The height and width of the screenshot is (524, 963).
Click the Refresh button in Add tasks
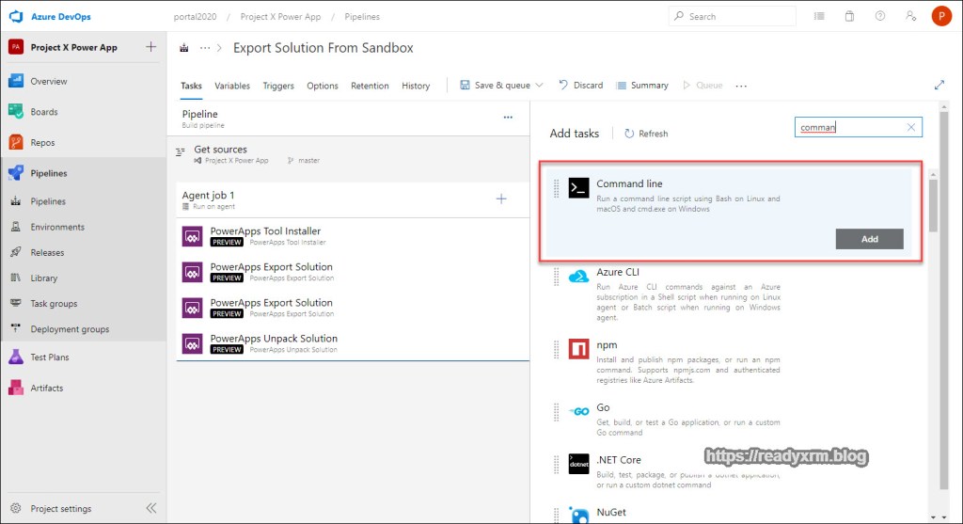(x=645, y=134)
